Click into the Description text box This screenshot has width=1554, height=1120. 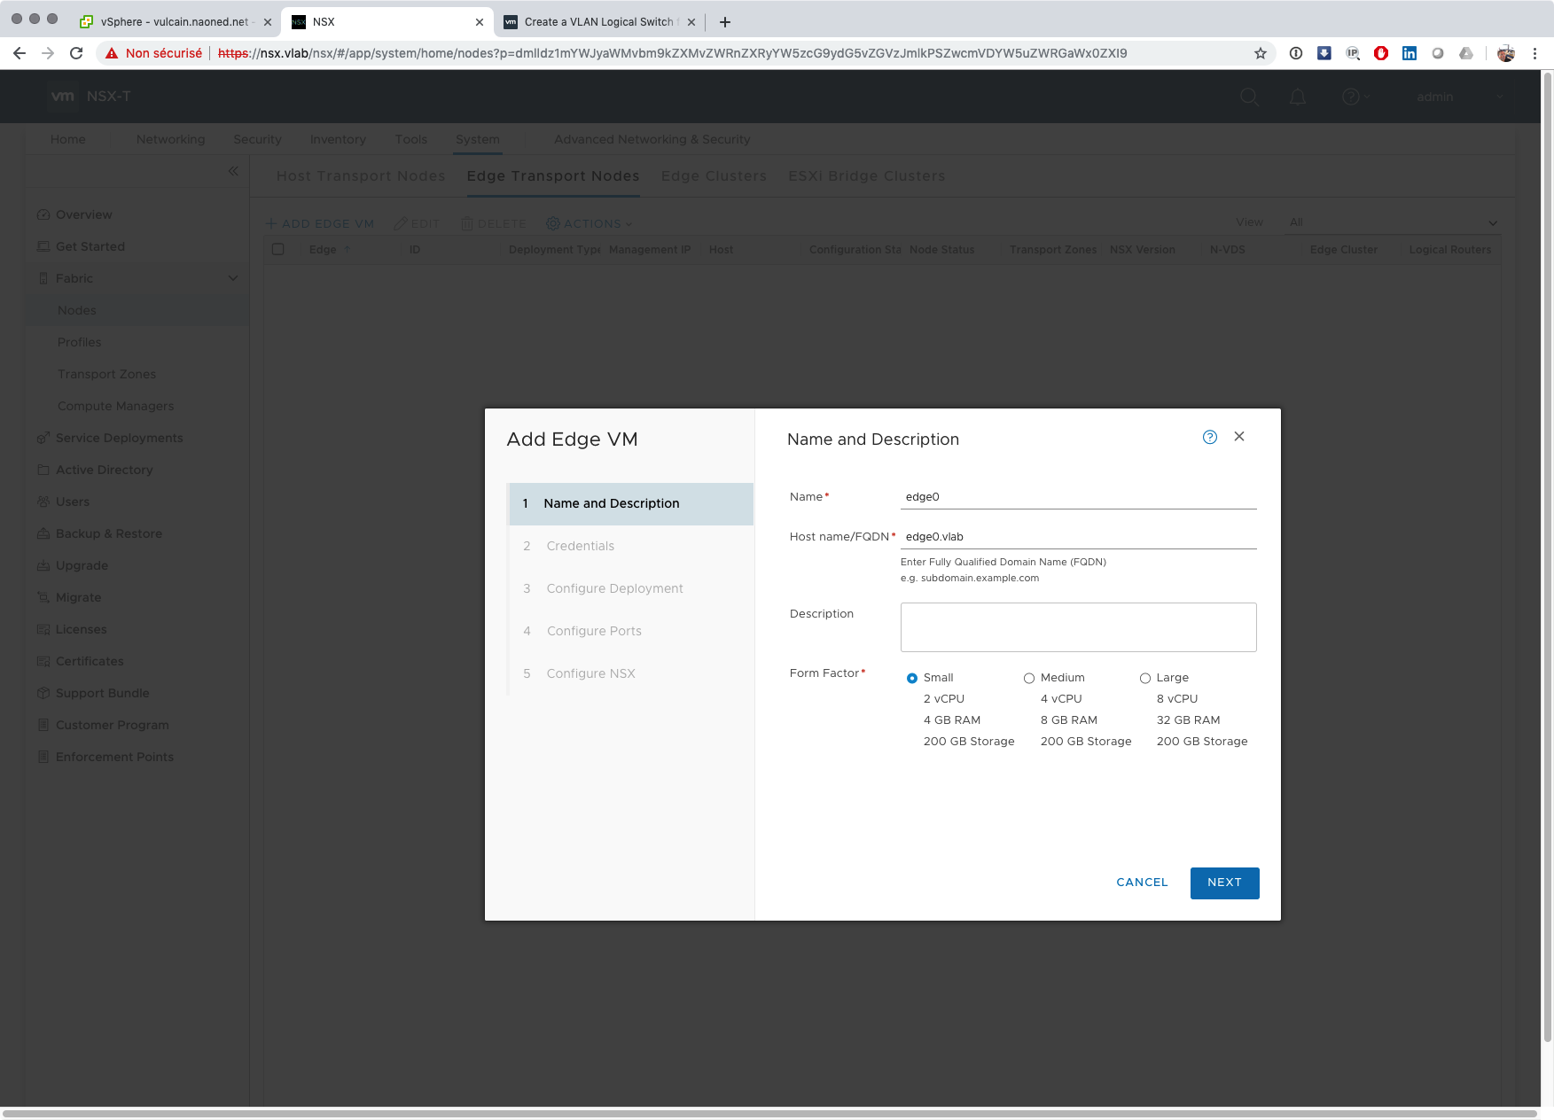click(x=1078, y=627)
